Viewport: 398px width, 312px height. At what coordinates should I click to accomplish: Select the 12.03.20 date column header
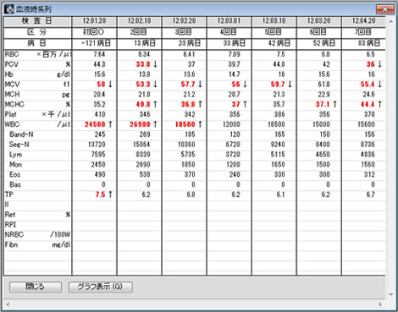pyautogui.click(x=318, y=21)
